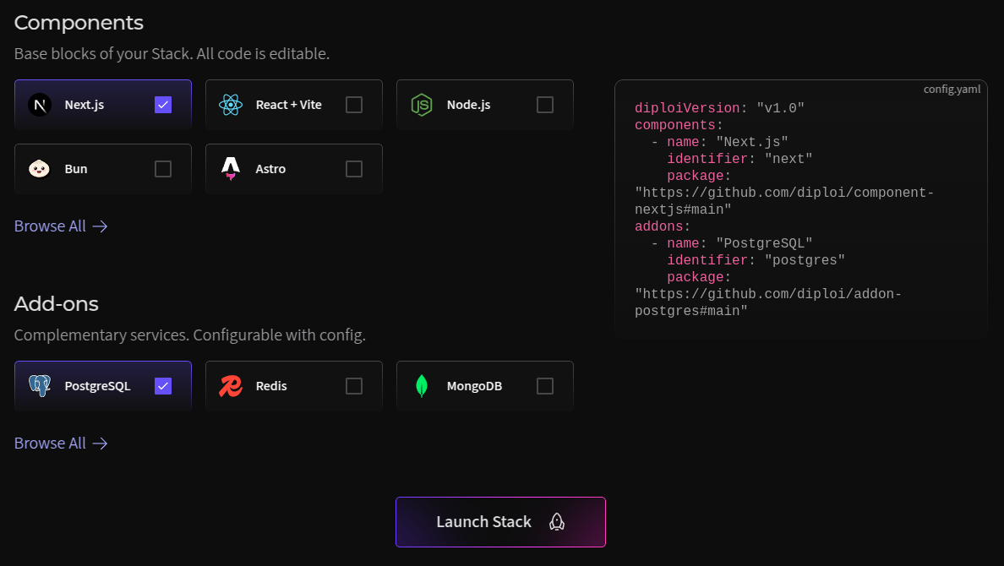The image size is (1004, 566).
Task: Click "Complementary services" description text
Action: [x=189, y=335]
